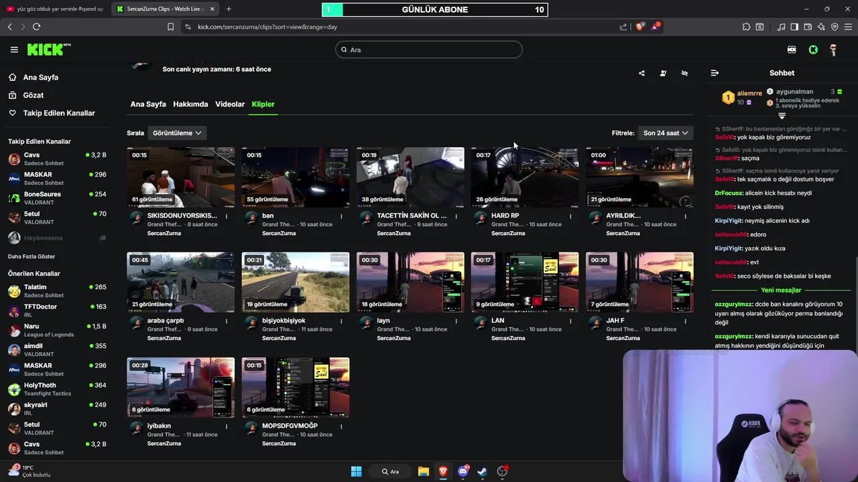The width and height of the screenshot is (858, 482).
Task: Open options menu for ban clip
Action: coord(341,216)
